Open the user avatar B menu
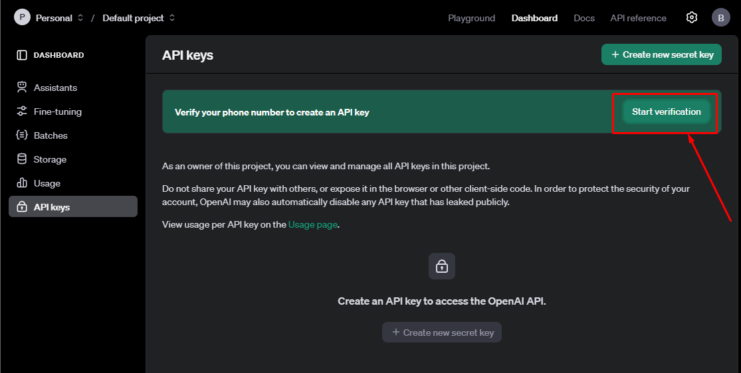 coord(720,18)
